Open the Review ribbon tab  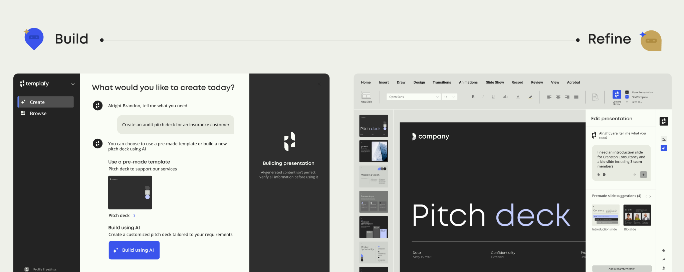pos(537,83)
